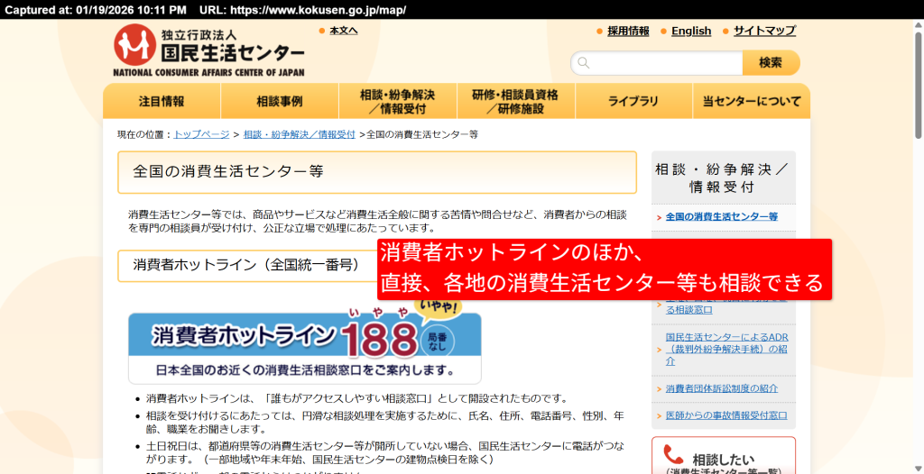Click the search magnifier icon

tap(584, 63)
